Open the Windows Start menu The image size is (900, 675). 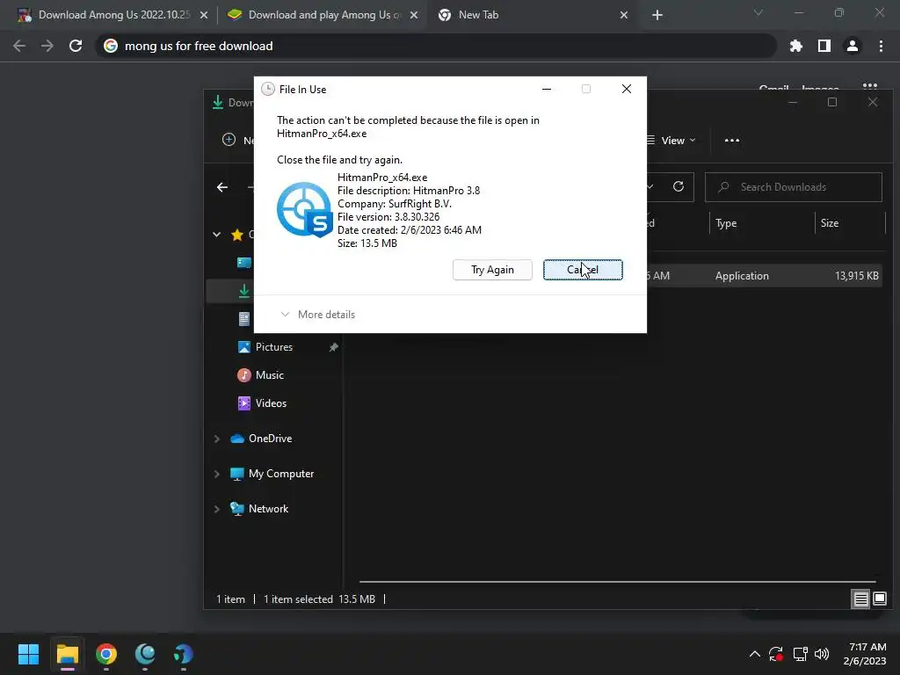[x=28, y=654]
